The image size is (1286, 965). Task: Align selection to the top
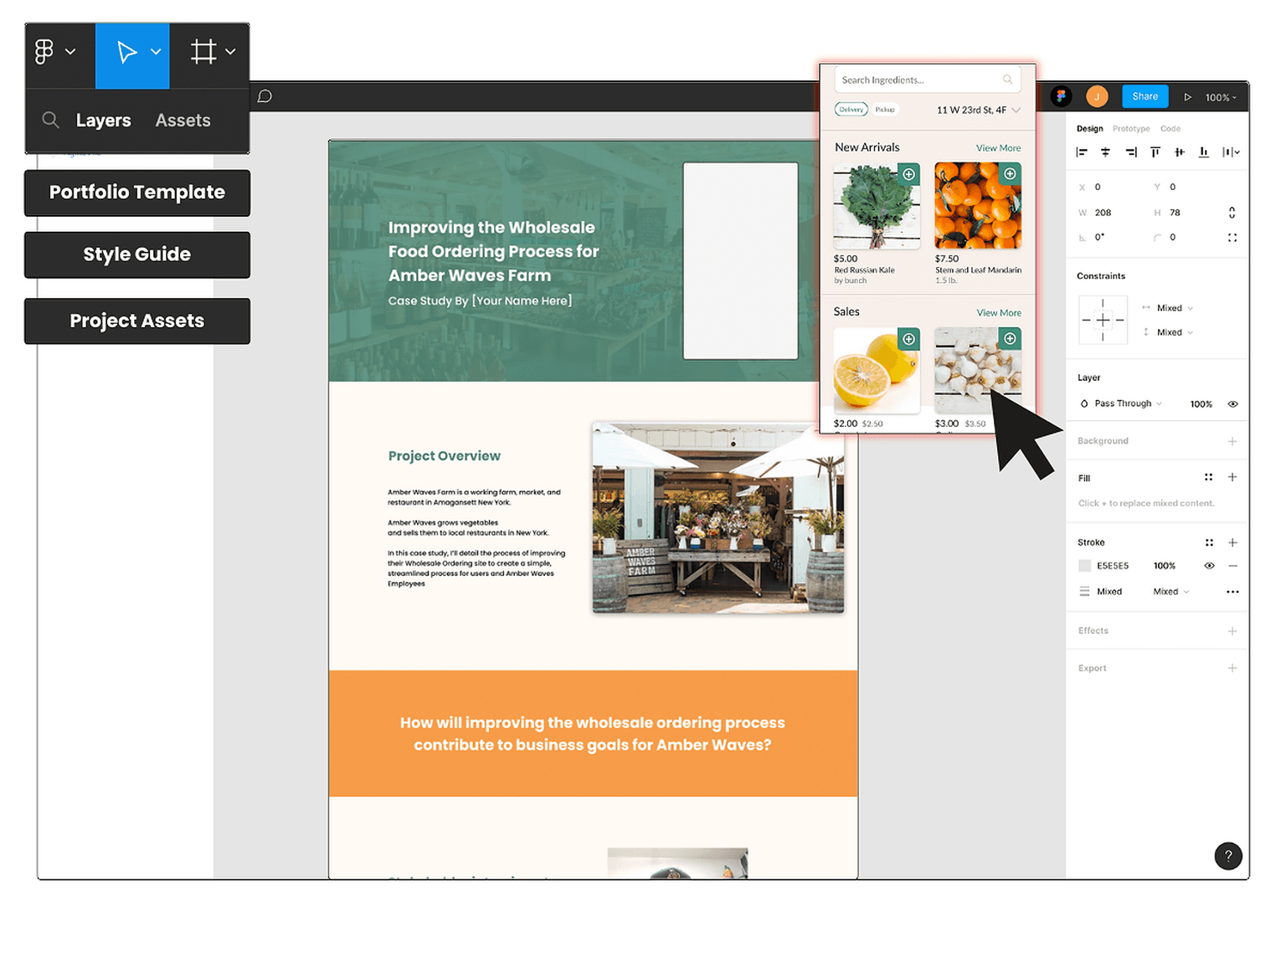pos(1155,152)
